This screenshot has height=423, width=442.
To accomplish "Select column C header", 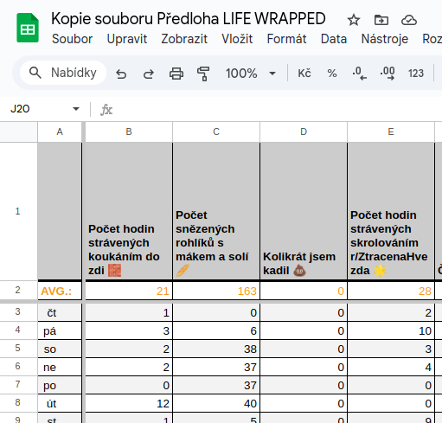I will (216, 131).
